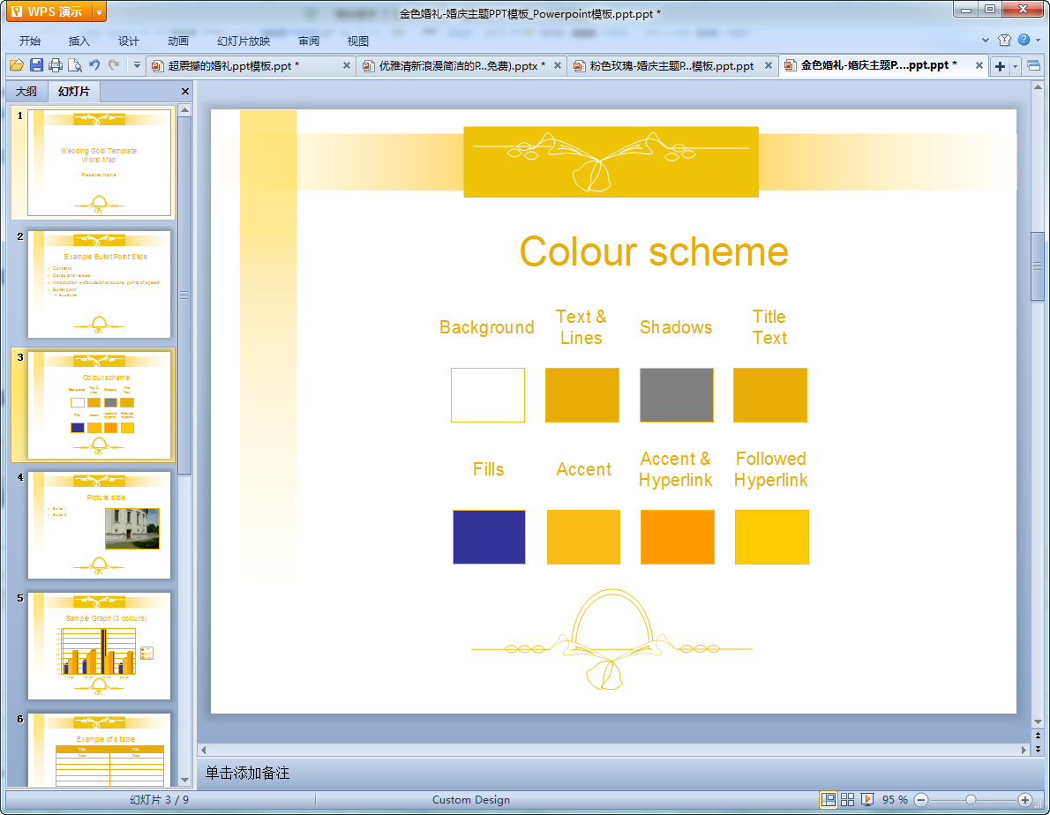Open the WPS 演示 application menu arrow
Image resolution: width=1050 pixels, height=815 pixels.
(x=99, y=12)
